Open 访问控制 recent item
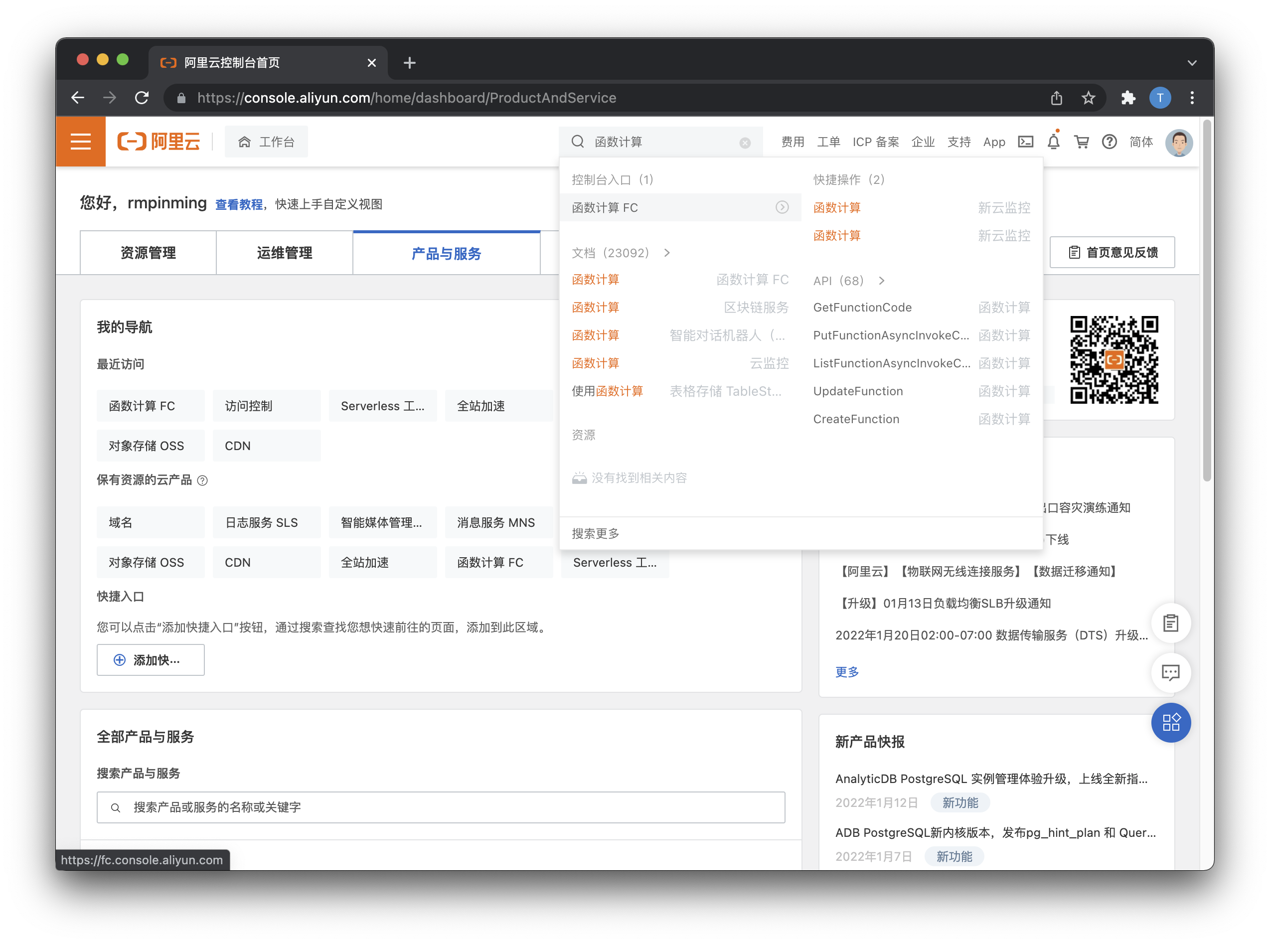1270x944 pixels. (x=266, y=406)
